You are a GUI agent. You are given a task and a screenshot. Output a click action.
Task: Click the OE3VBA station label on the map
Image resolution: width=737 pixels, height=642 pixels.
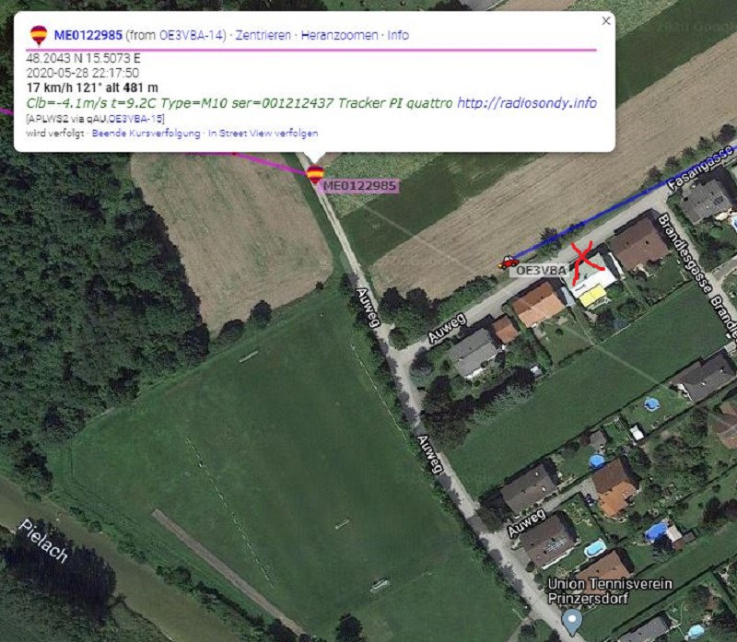[541, 271]
